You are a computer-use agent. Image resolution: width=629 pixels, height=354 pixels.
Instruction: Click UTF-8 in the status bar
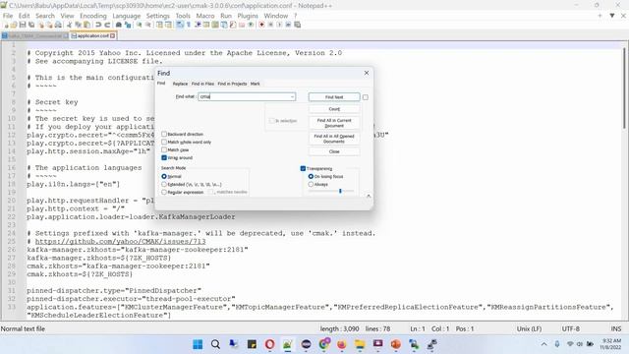coord(570,328)
